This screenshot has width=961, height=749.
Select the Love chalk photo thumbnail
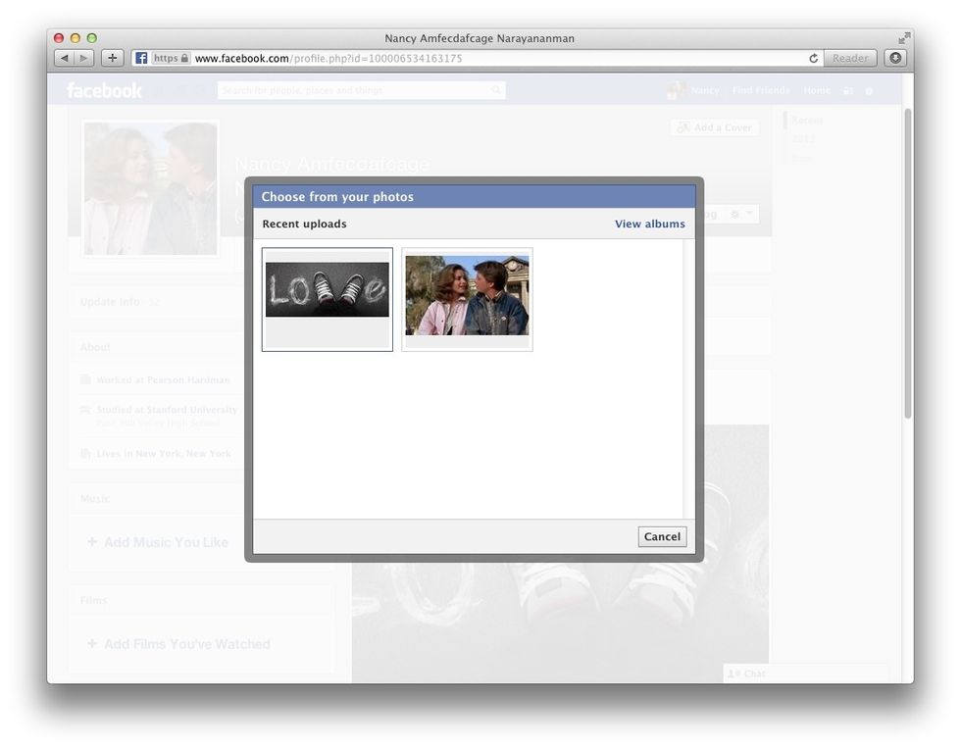328,299
